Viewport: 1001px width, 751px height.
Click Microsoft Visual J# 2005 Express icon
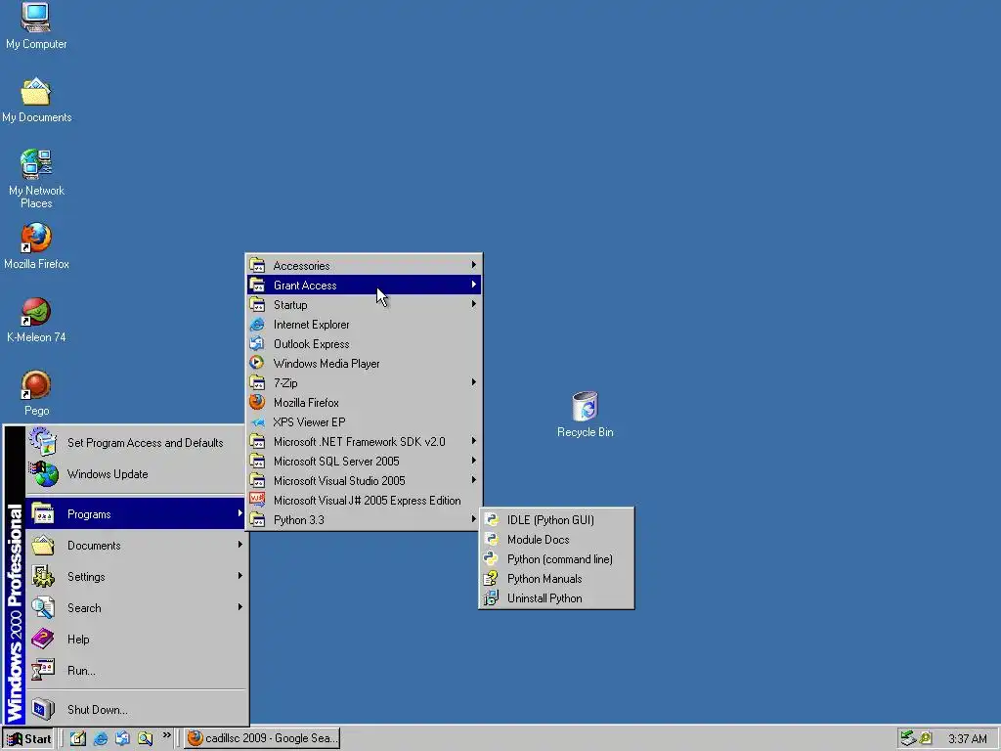point(257,500)
